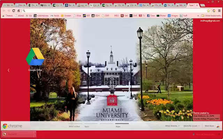Launch the Google Drive app

click(35, 59)
